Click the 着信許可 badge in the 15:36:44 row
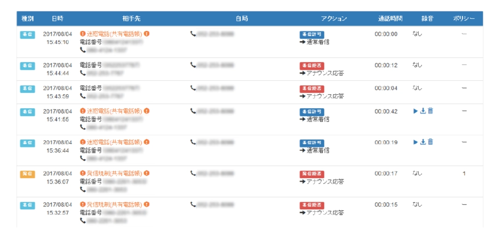500x234 pixels. (312, 143)
